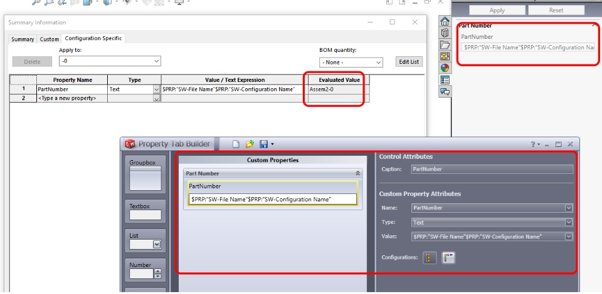Image resolution: width=602 pixels, height=294 pixels.
Task: Collapse the Part Number groupbox in builder
Action: [x=358, y=173]
